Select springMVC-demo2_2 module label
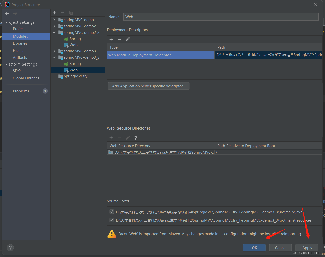 [x=82, y=33]
